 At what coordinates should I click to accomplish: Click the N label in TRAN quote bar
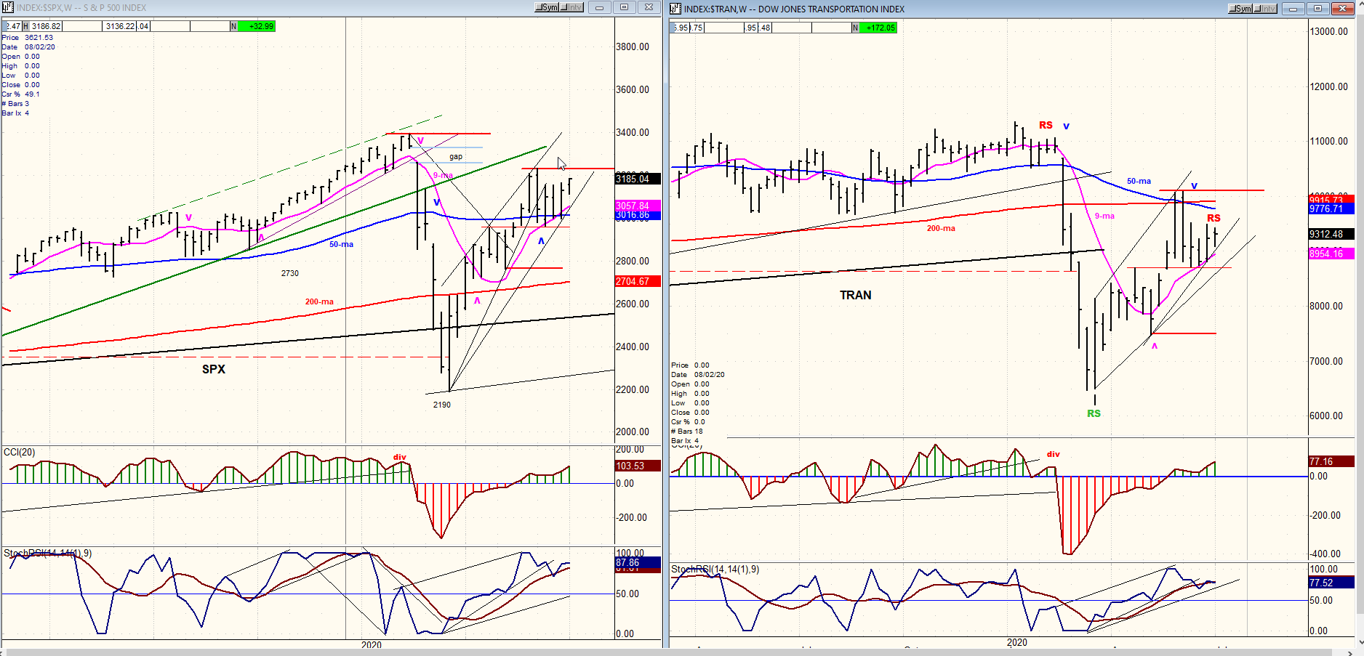(x=855, y=28)
